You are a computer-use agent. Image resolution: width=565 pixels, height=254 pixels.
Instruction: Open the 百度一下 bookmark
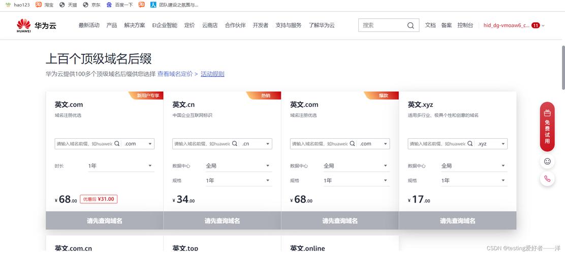pos(119,5)
